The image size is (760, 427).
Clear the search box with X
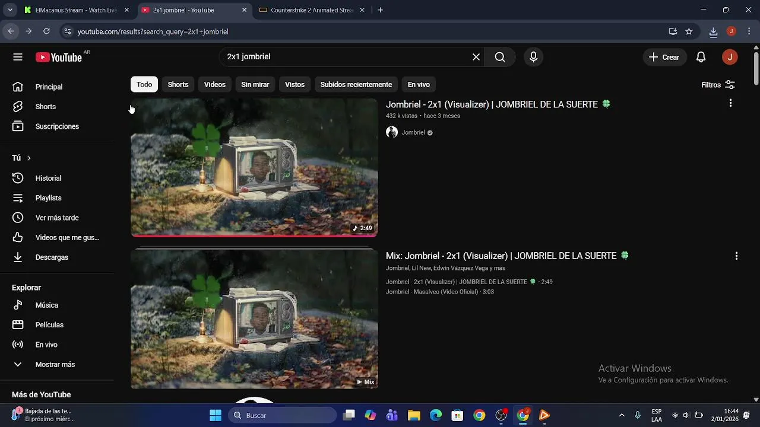point(476,57)
